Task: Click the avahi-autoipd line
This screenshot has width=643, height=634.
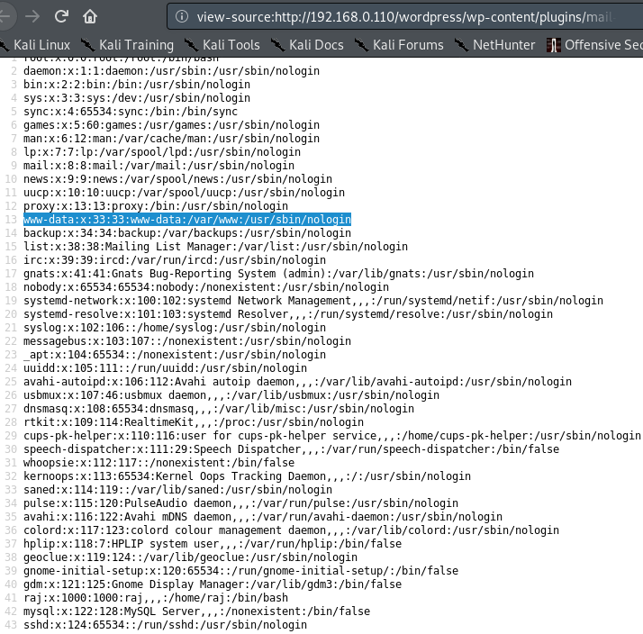Action: pyautogui.click(x=297, y=382)
